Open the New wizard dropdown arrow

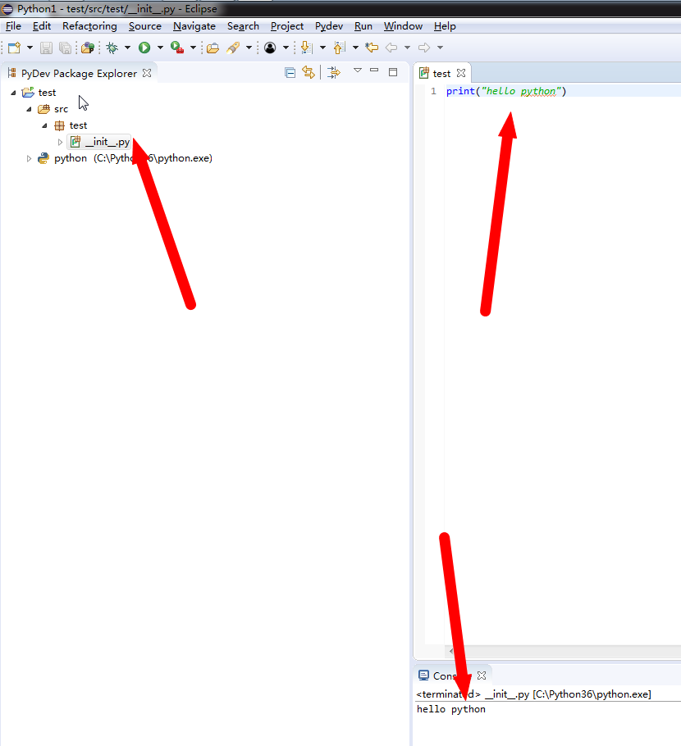click(x=30, y=48)
